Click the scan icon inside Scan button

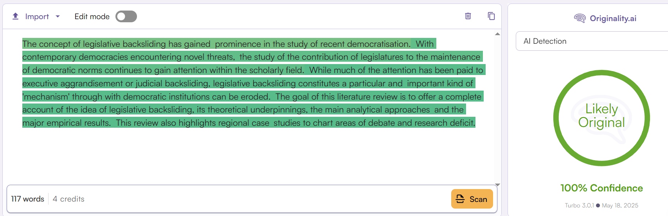(x=460, y=199)
